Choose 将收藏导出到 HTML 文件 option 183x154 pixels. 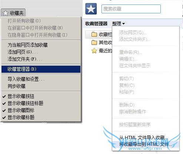pyautogui.click(x=146, y=144)
